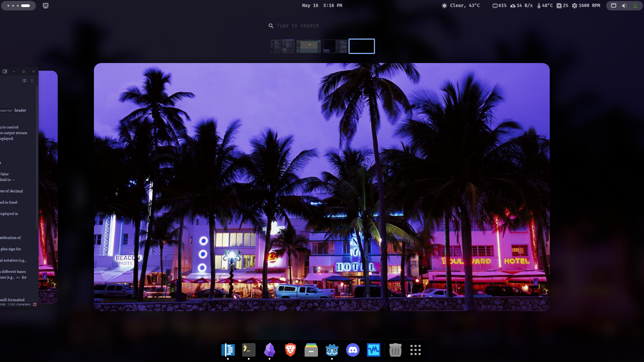644x362 pixels.
Task: Show all applications grid
Action: point(415,350)
